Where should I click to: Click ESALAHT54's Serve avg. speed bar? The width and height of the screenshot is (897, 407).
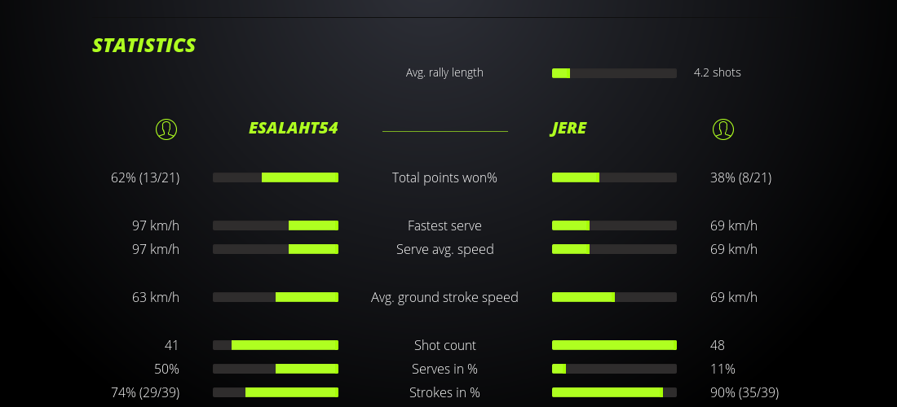276,249
